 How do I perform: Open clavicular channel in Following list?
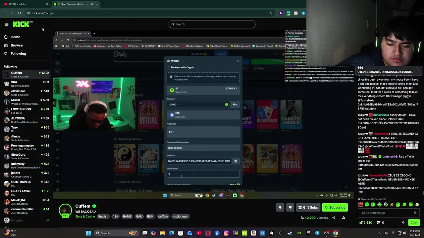pos(26,93)
